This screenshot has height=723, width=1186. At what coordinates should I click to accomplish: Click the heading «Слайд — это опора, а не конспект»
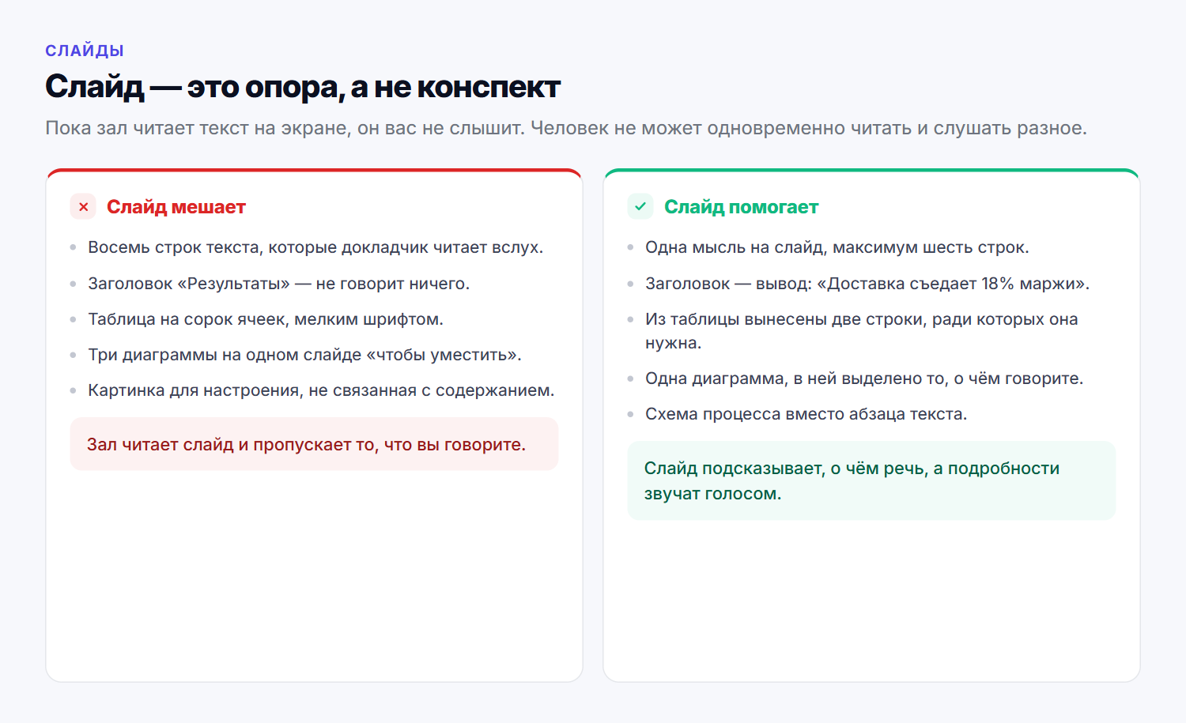tap(303, 87)
